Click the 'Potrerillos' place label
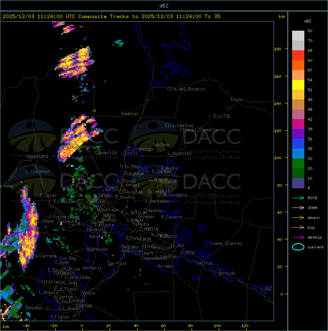This screenshot has width=328, height=331. pyautogui.click(x=66, y=217)
